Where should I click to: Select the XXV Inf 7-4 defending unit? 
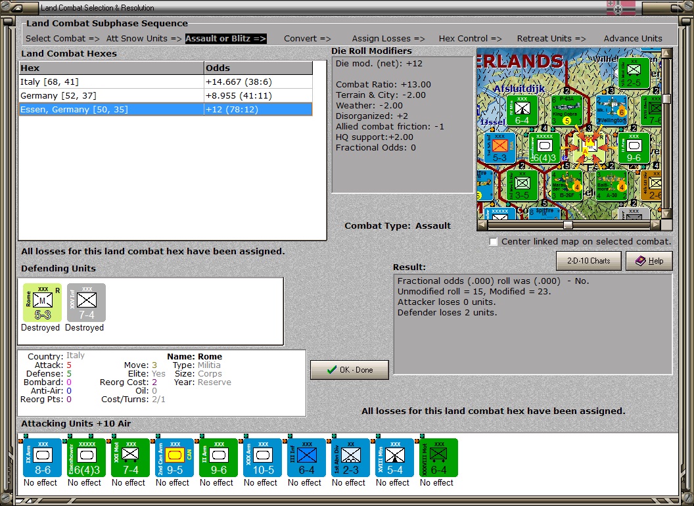pyautogui.click(x=86, y=303)
